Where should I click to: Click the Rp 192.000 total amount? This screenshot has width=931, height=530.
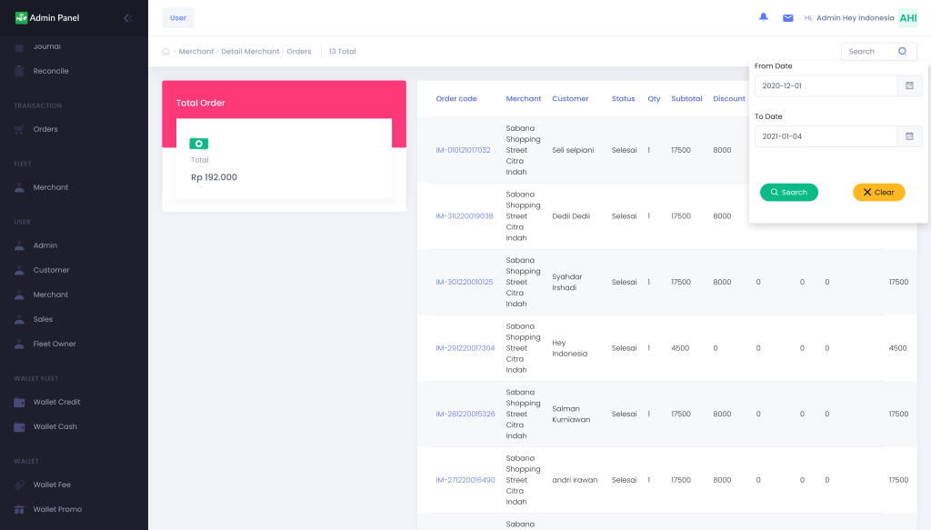214,177
